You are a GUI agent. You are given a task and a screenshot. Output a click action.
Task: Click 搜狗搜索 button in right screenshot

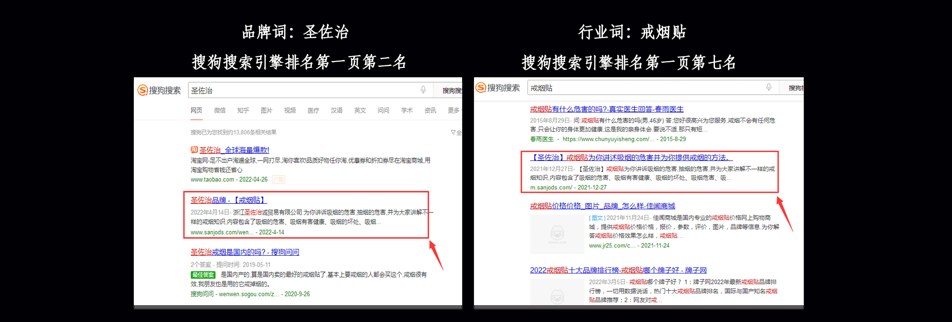(791, 88)
